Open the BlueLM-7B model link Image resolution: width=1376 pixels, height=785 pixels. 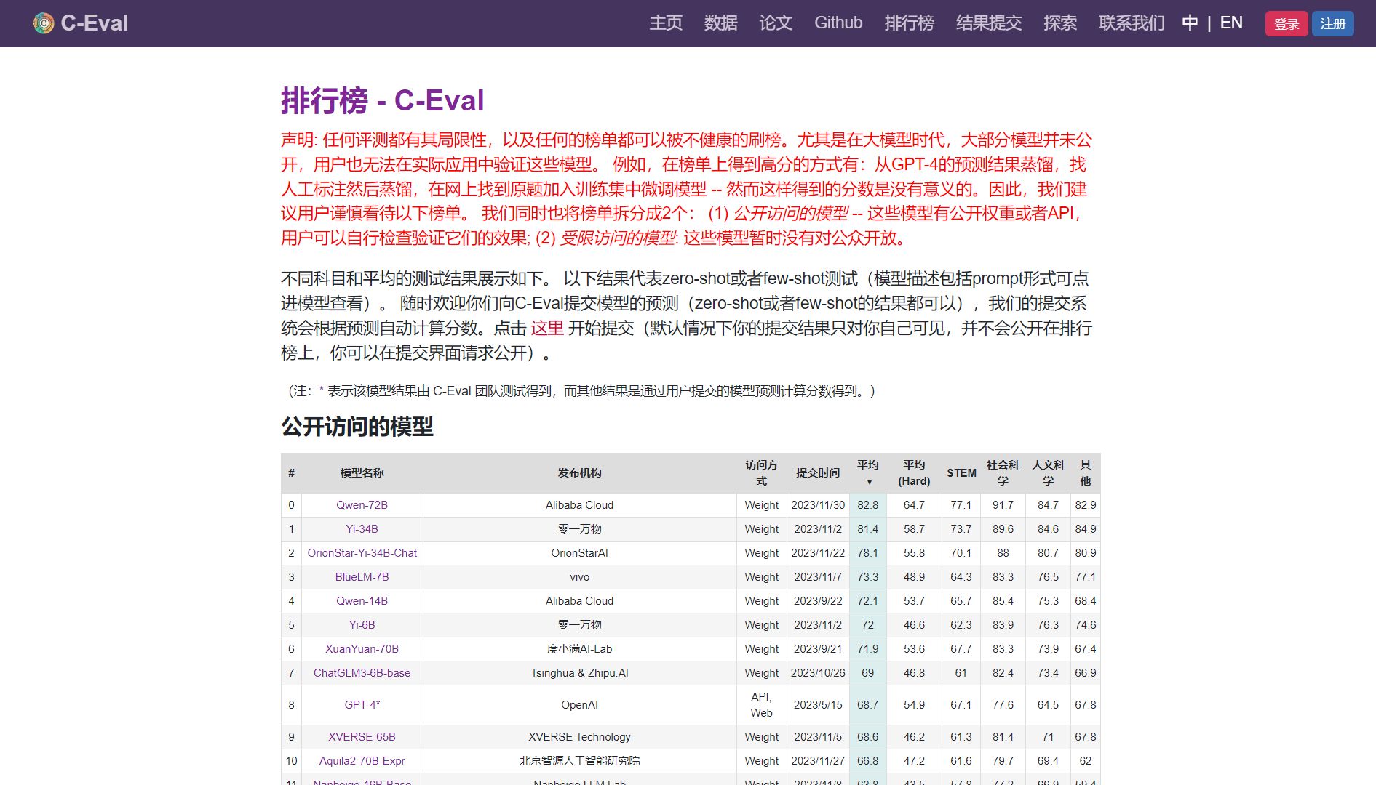[x=362, y=577]
